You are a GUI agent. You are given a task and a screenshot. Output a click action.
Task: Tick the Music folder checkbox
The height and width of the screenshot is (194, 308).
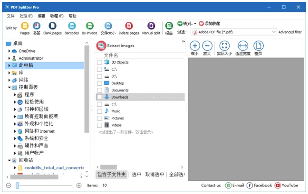click(x=100, y=111)
